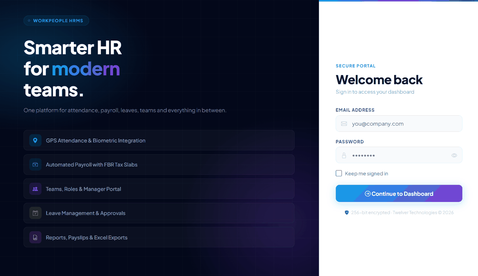Click the envelope icon in email field

344,124
